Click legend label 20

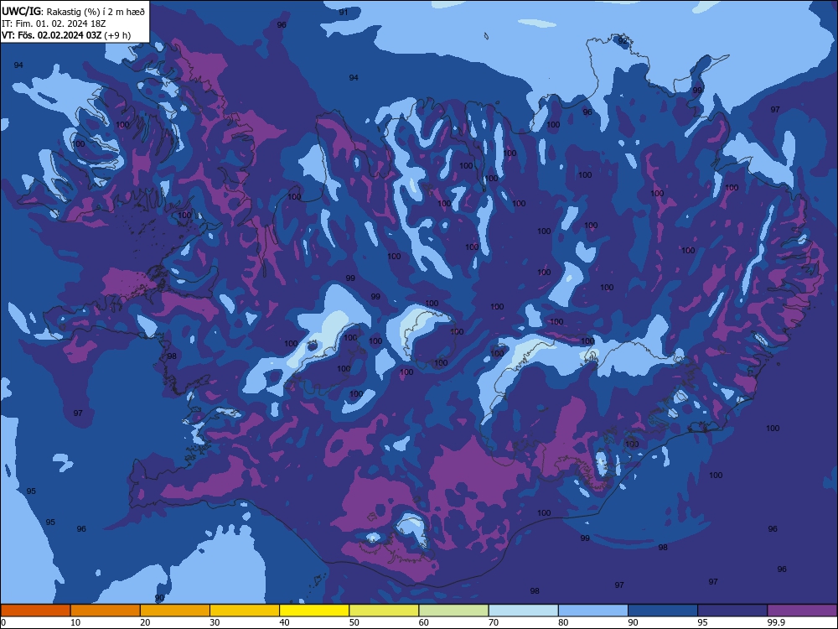coord(145,622)
